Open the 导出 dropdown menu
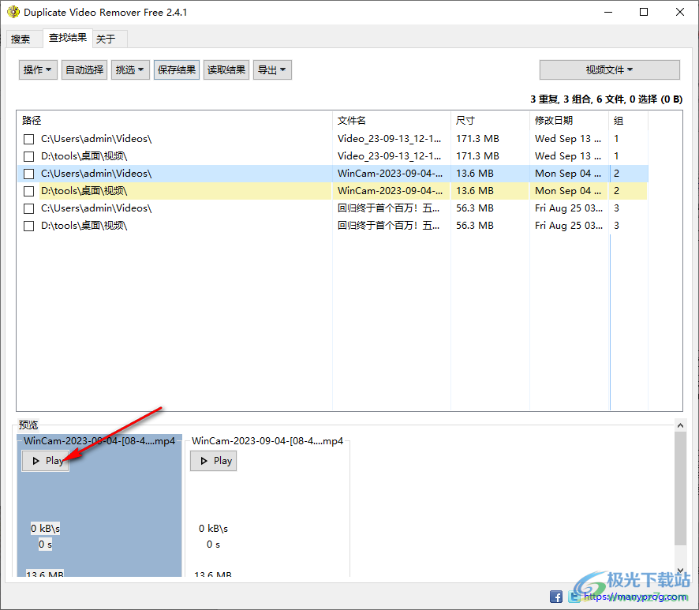Screen dimensions: 699x610 [272, 70]
